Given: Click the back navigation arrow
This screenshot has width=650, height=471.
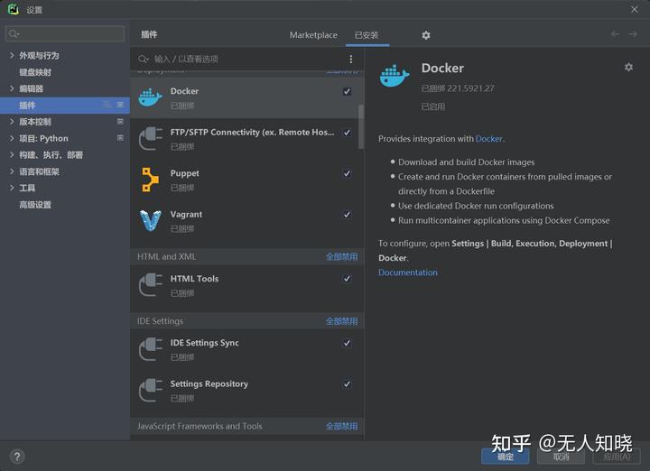Looking at the screenshot, I should [x=615, y=34].
